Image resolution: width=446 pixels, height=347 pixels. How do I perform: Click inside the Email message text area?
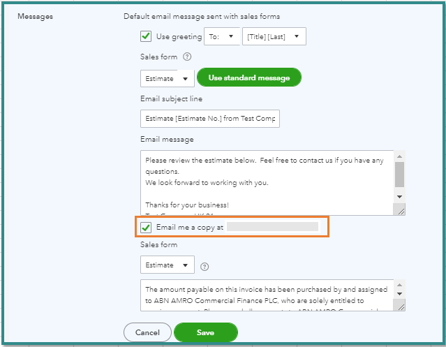pyautogui.click(x=265, y=182)
